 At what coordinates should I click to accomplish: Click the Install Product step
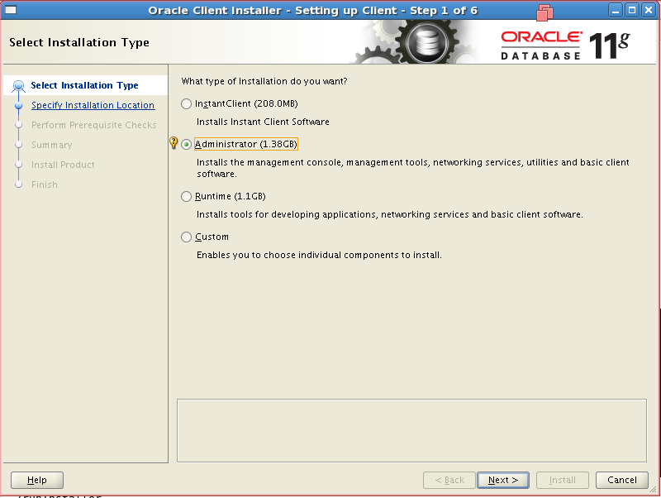coord(63,165)
